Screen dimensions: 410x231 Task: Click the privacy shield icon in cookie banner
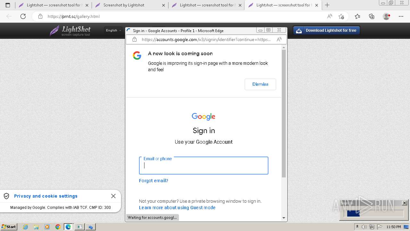click(x=6, y=196)
